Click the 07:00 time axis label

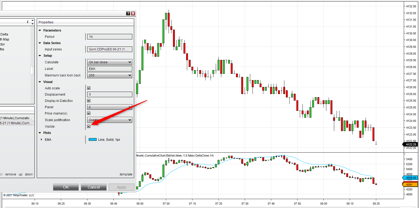166,204
